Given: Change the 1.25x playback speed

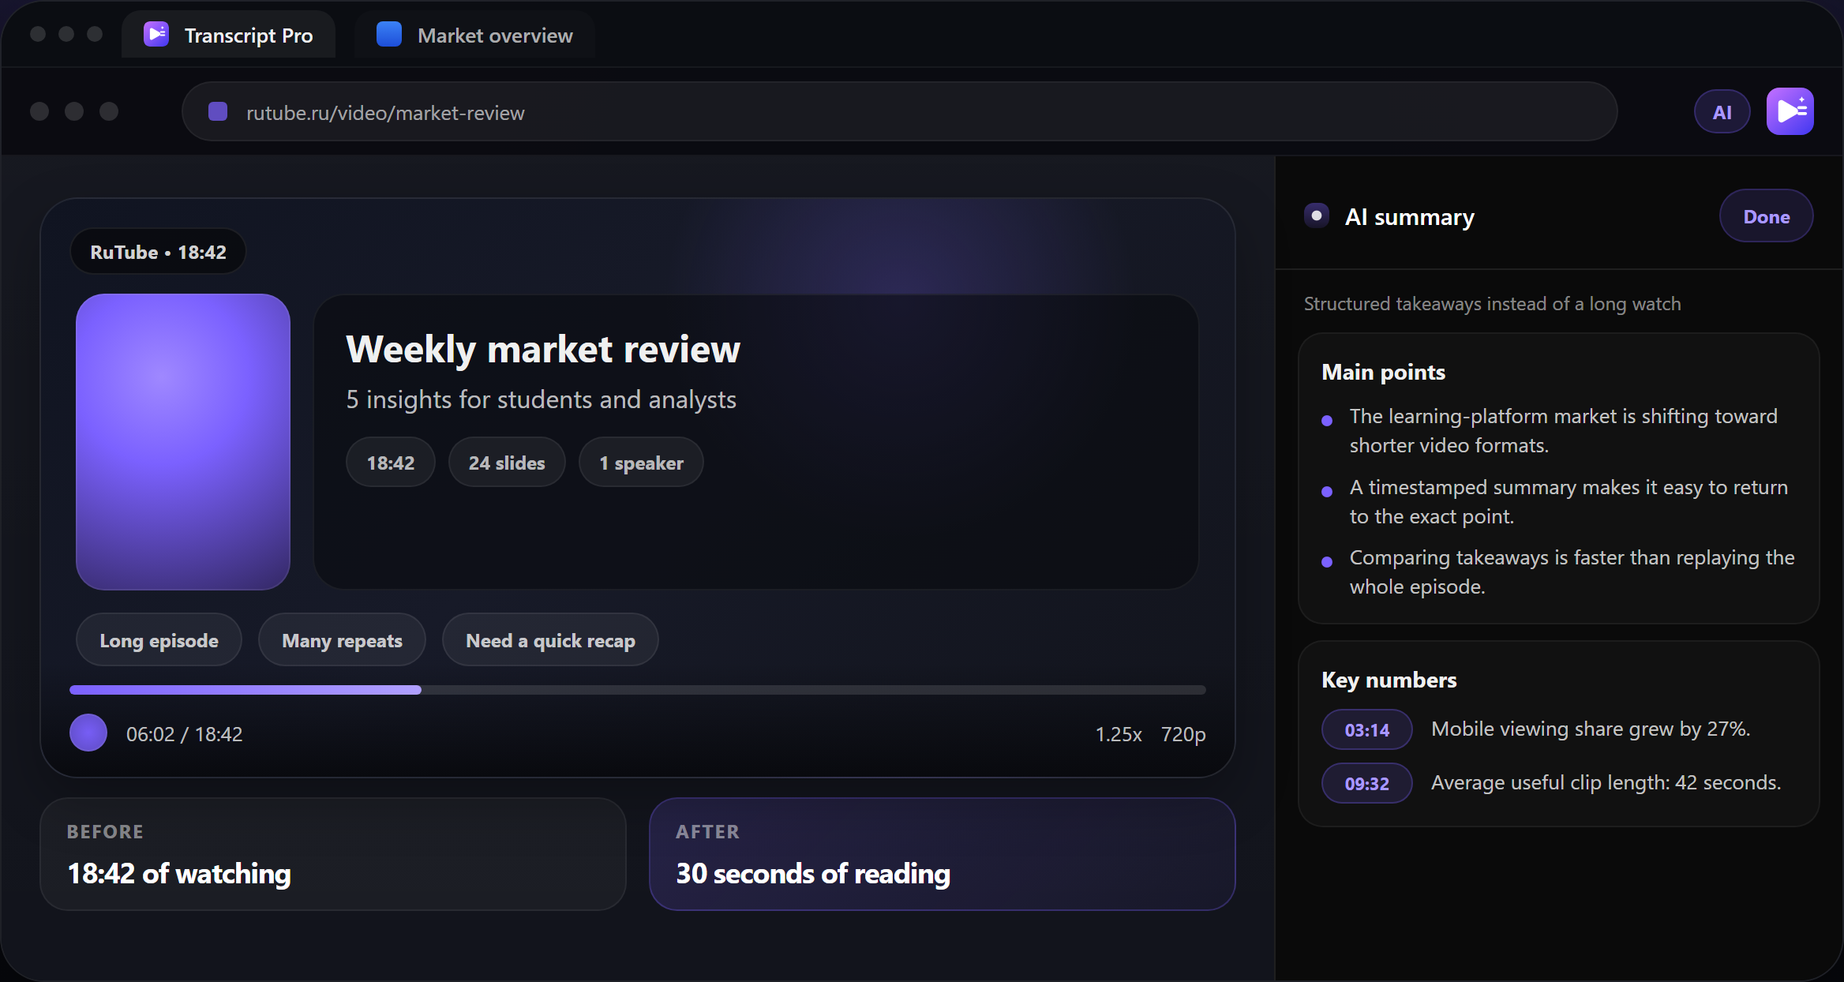Looking at the screenshot, I should point(1119,734).
